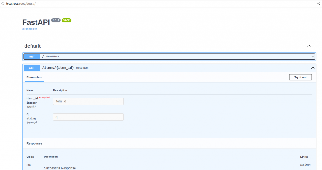Click the 'No links' text

305,165
